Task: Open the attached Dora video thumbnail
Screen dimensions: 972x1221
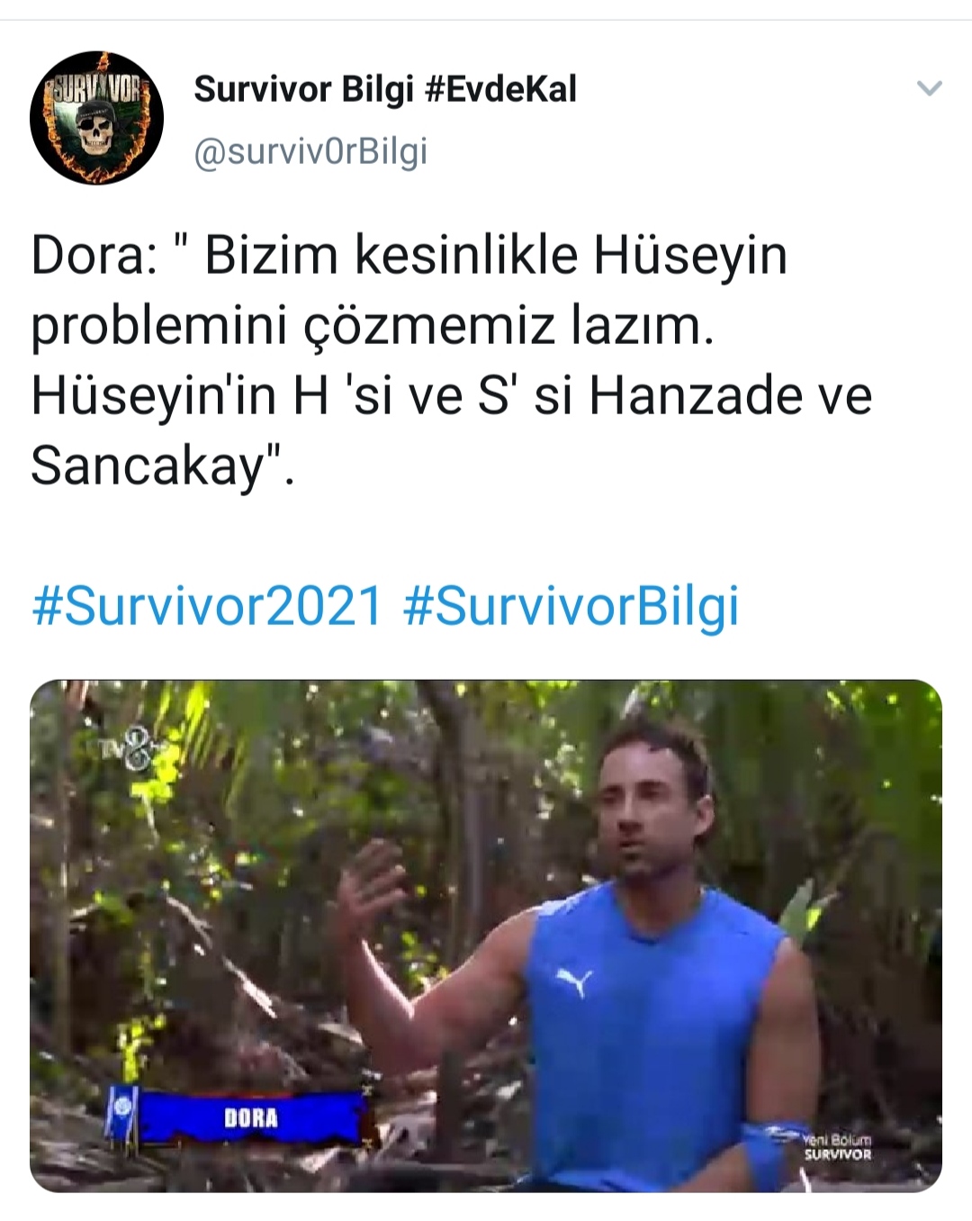Action: pyautogui.click(x=486, y=936)
